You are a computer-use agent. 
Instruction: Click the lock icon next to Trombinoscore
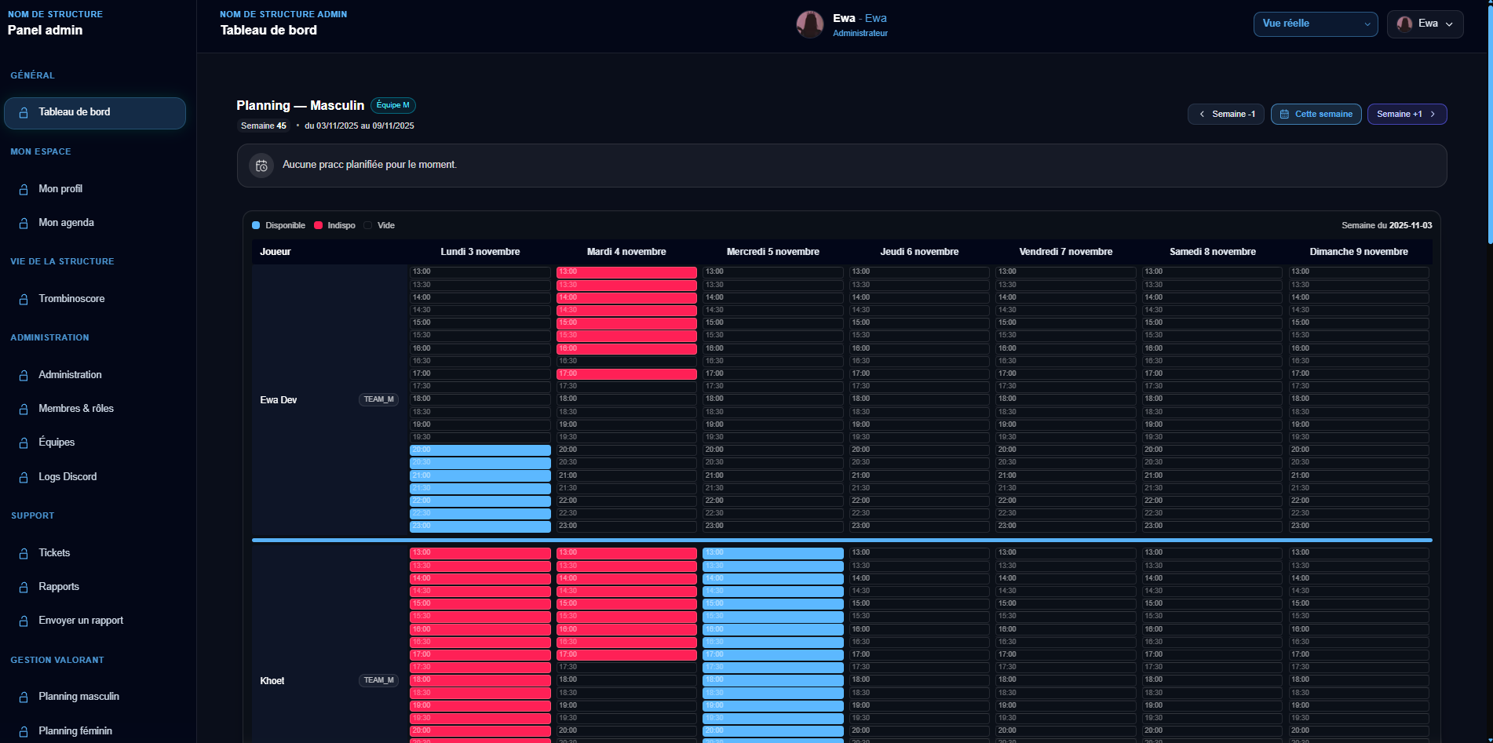pyautogui.click(x=24, y=299)
